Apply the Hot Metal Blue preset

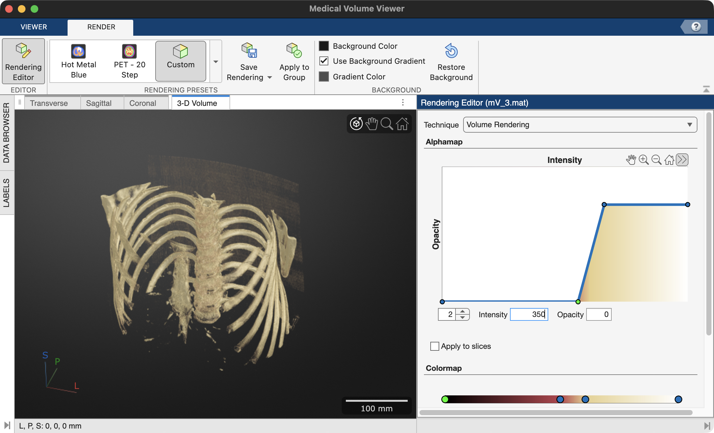pos(78,61)
